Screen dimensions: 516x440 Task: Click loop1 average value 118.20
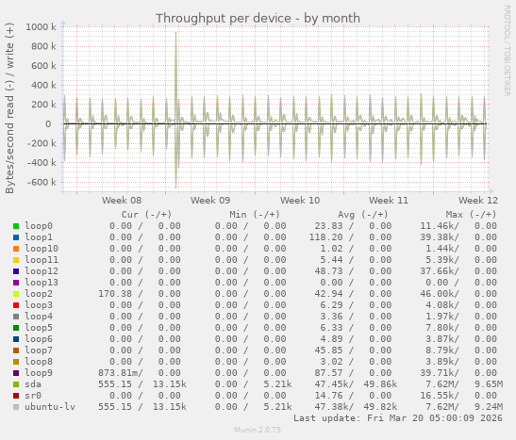(x=325, y=237)
